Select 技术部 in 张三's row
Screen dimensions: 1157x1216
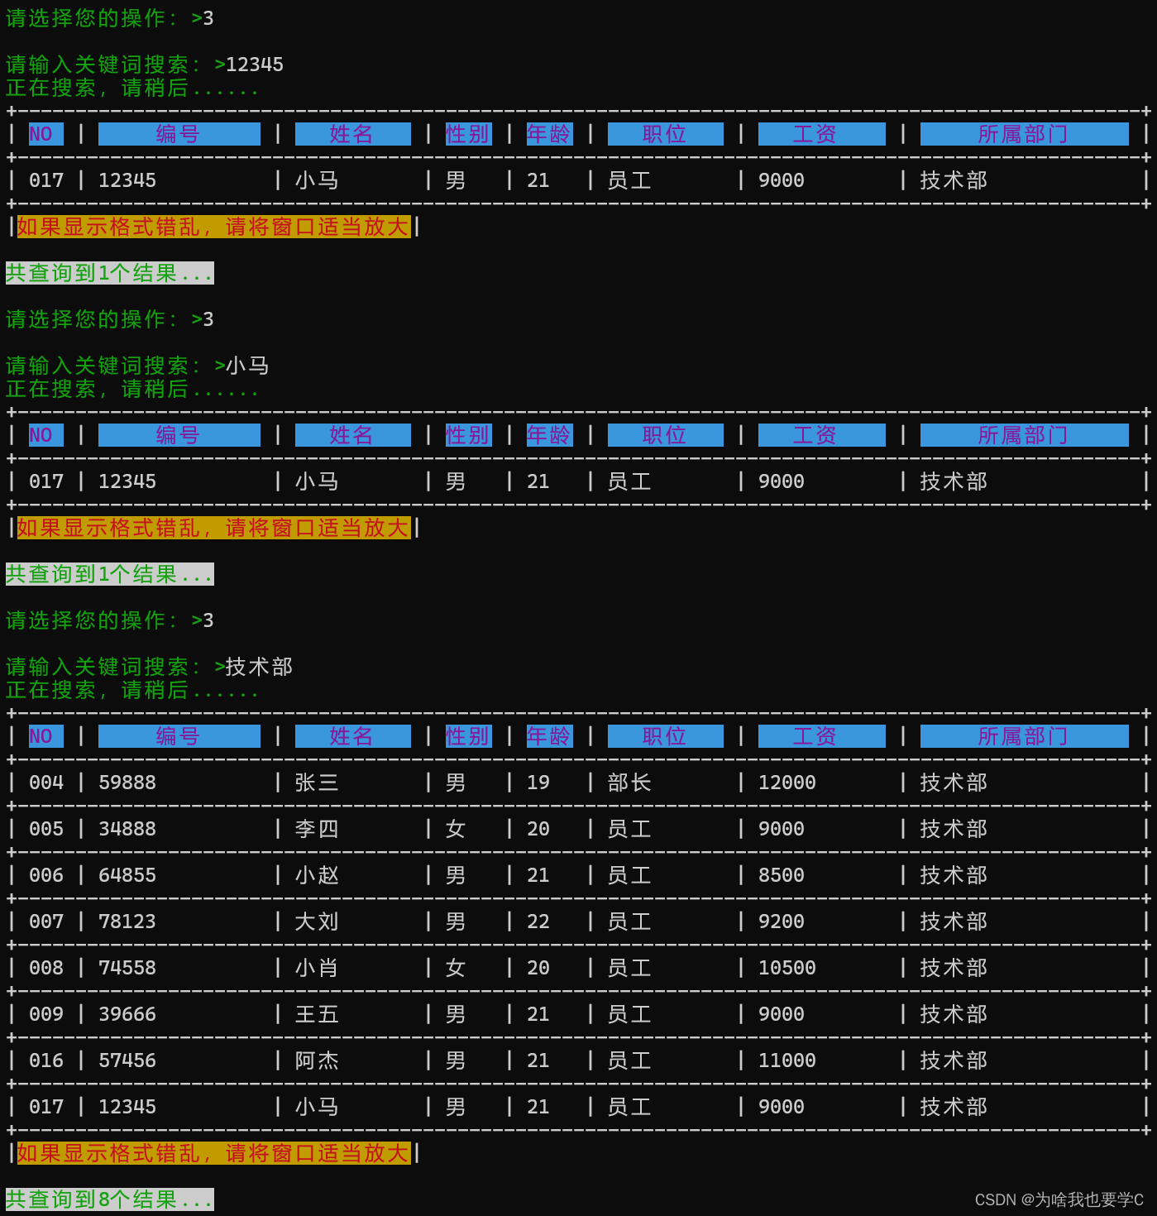pos(954,783)
